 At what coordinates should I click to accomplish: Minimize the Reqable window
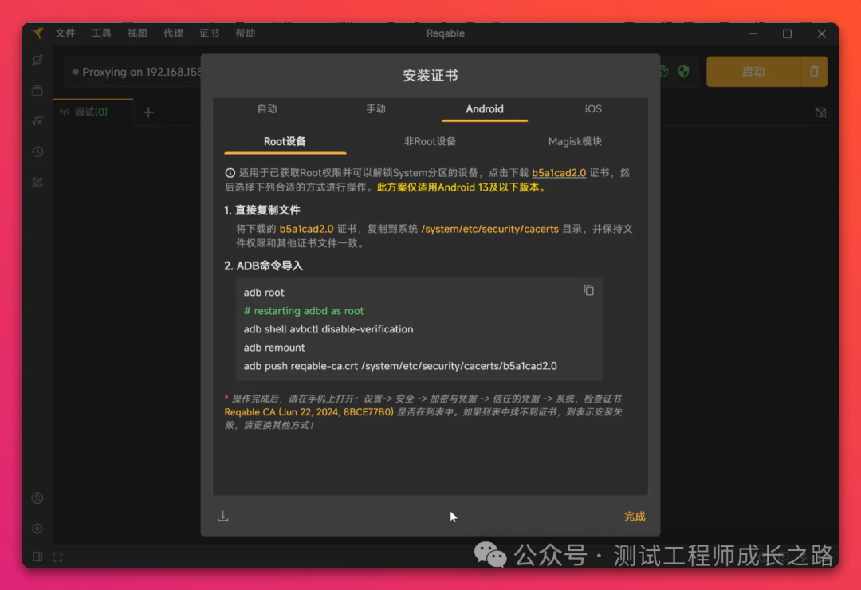[x=753, y=33]
